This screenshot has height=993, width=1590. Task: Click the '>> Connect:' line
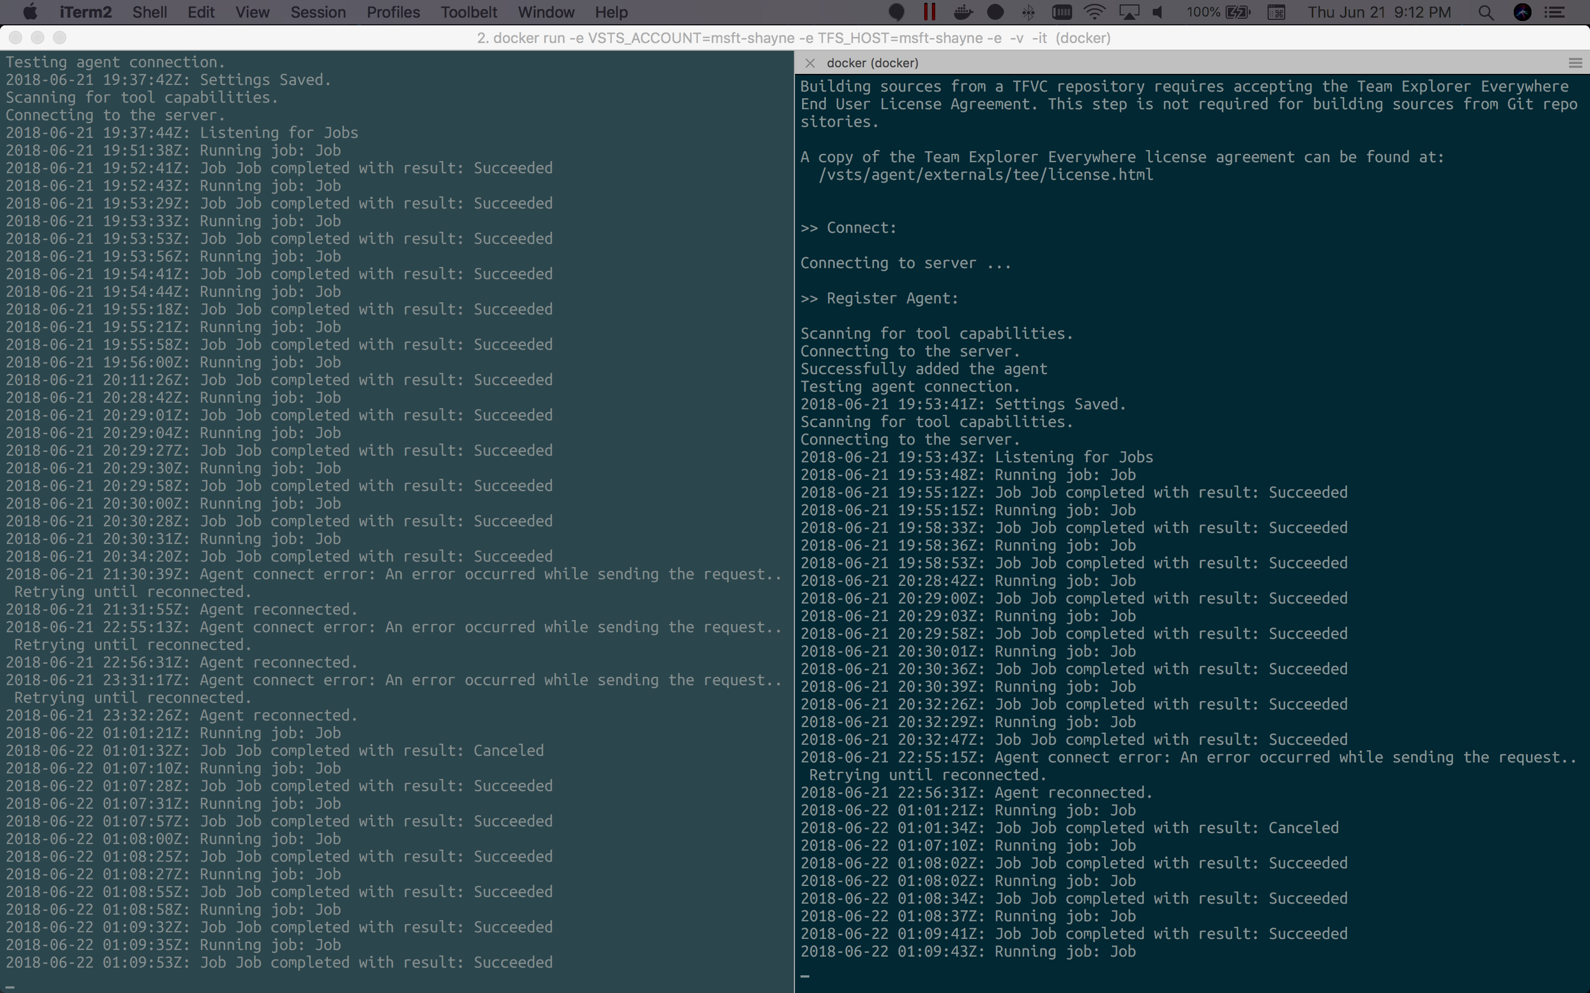click(848, 228)
